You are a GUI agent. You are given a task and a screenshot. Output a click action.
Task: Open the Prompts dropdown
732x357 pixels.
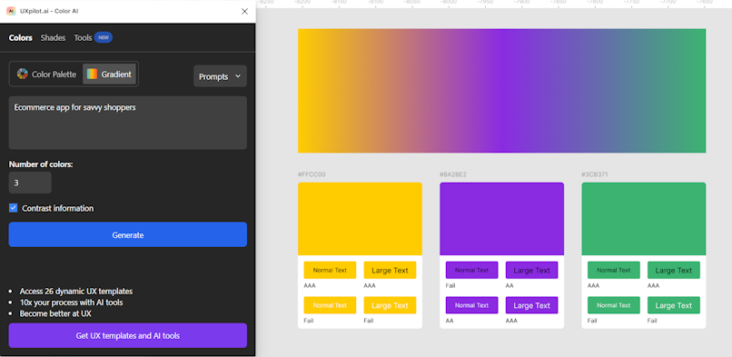[220, 76]
